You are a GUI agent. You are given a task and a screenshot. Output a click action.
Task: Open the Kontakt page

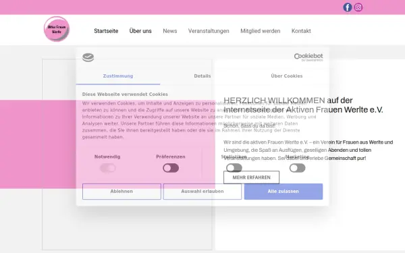(301, 31)
